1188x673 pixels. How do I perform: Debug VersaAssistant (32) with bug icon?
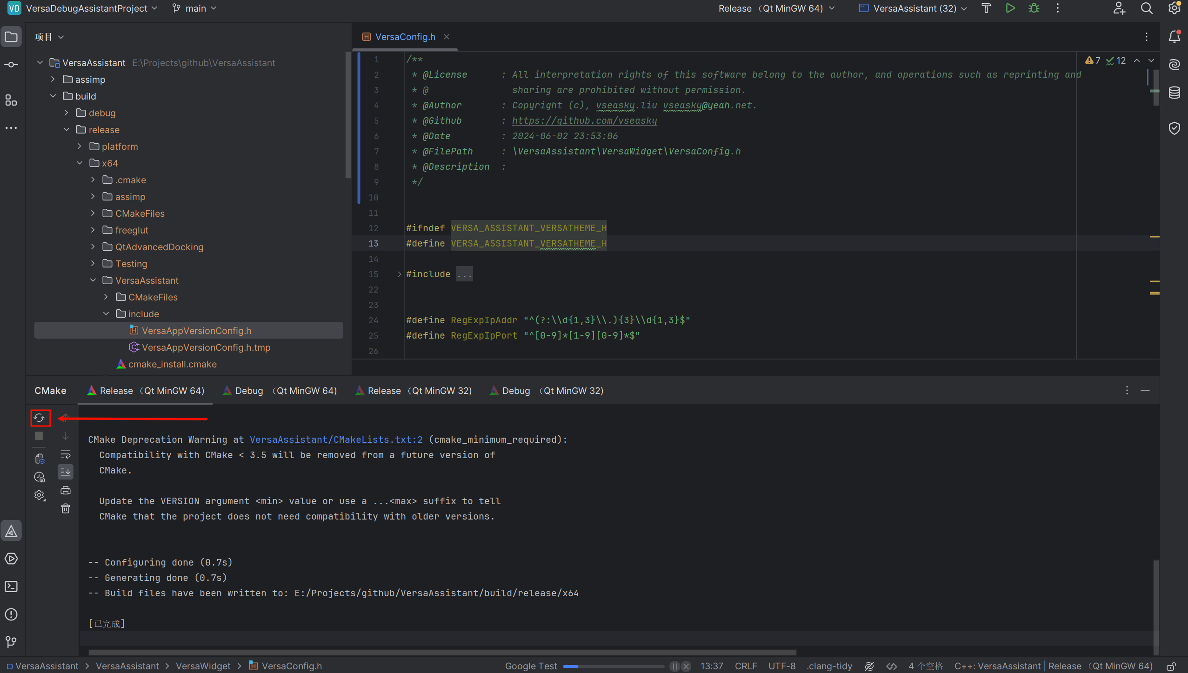pyautogui.click(x=1034, y=8)
